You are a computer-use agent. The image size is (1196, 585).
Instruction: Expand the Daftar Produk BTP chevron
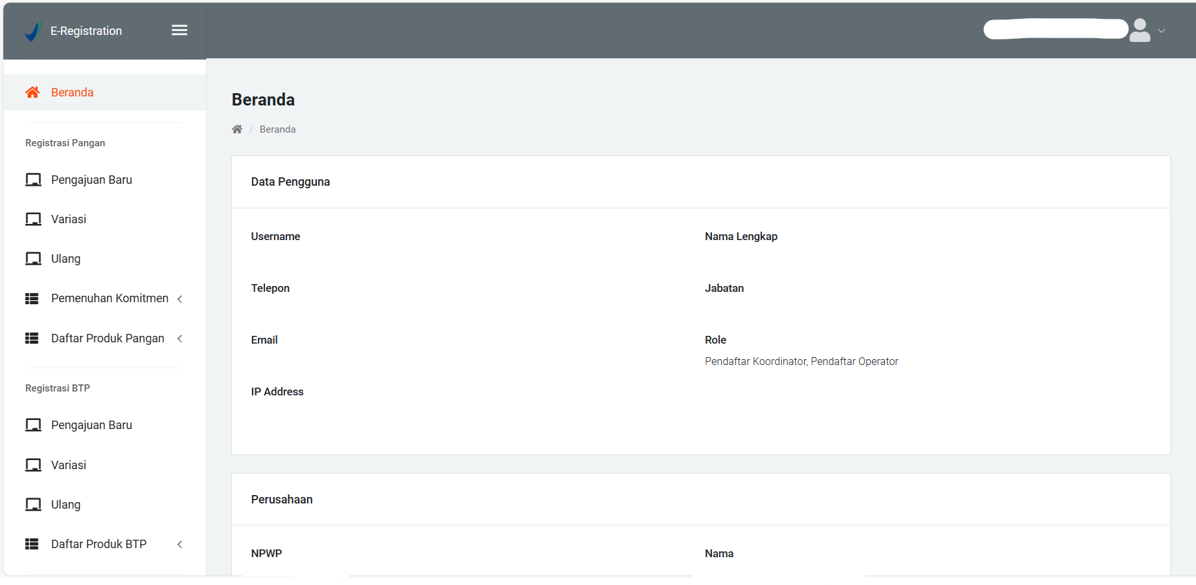click(x=180, y=544)
